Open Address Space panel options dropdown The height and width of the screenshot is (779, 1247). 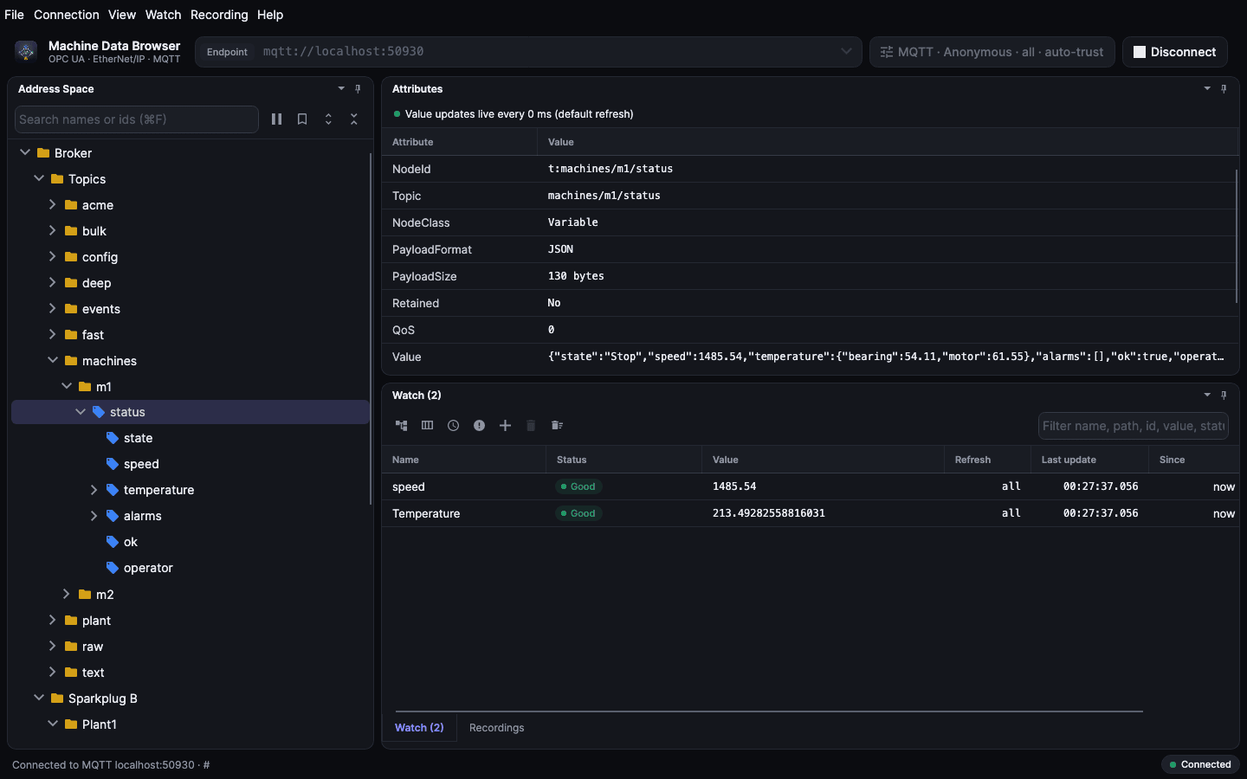(341, 88)
